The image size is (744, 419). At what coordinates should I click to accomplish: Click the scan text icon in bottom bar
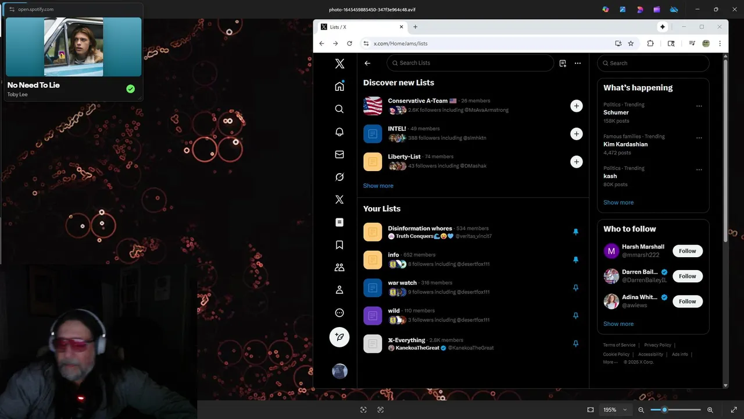(x=381, y=410)
